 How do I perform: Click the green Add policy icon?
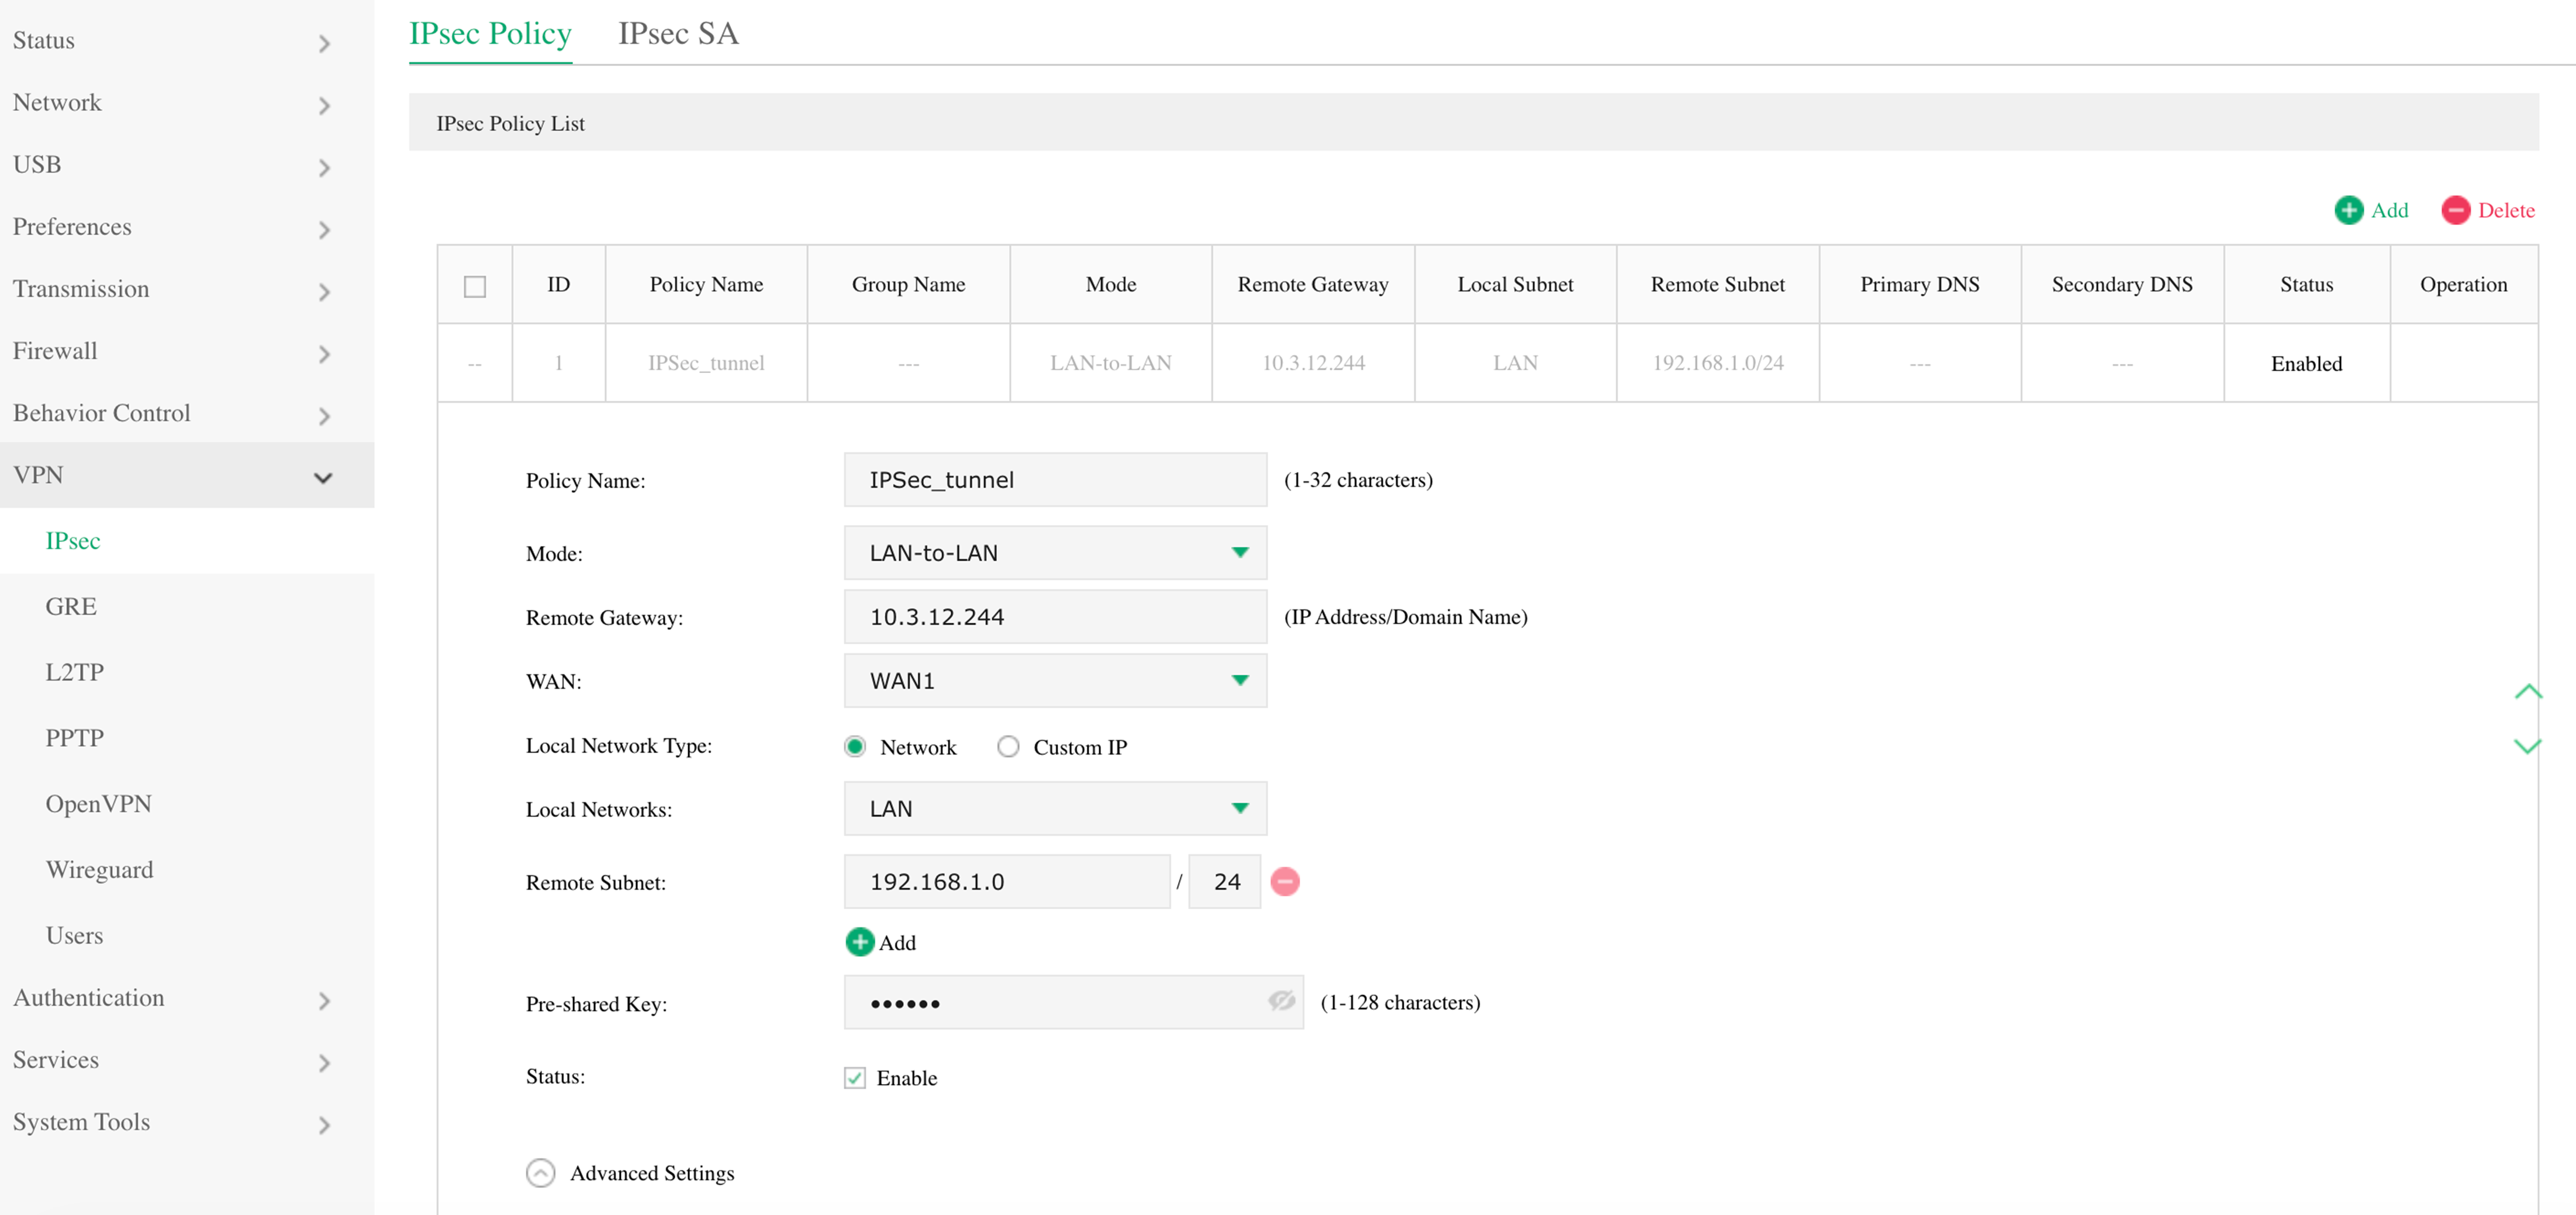(x=2348, y=210)
